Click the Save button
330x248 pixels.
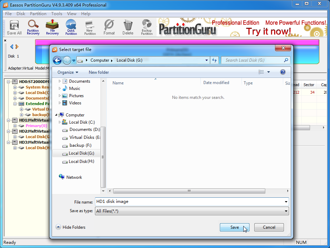tap(235, 227)
